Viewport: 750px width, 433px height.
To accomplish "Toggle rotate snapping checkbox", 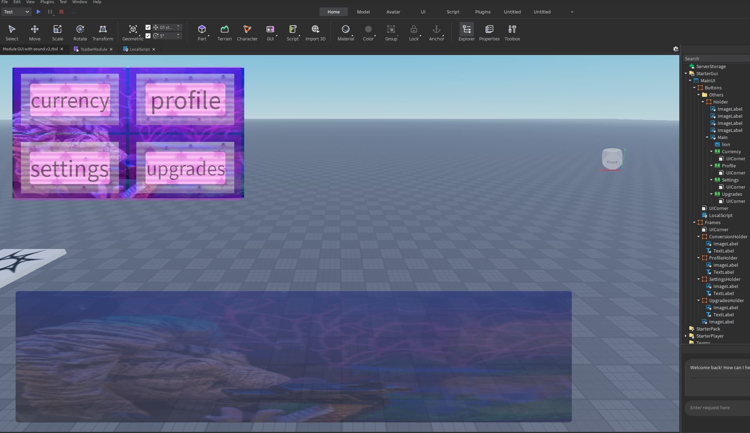I will pyautogui.click(x=148, y=36).
